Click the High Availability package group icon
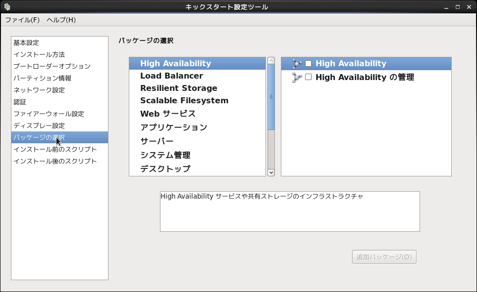Screen dimensions: 477x292 tap(297, 64)
